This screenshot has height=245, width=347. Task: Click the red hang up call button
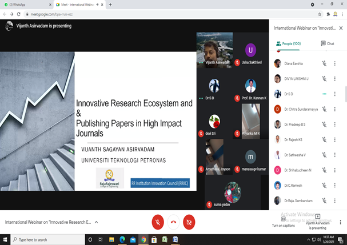173,222
